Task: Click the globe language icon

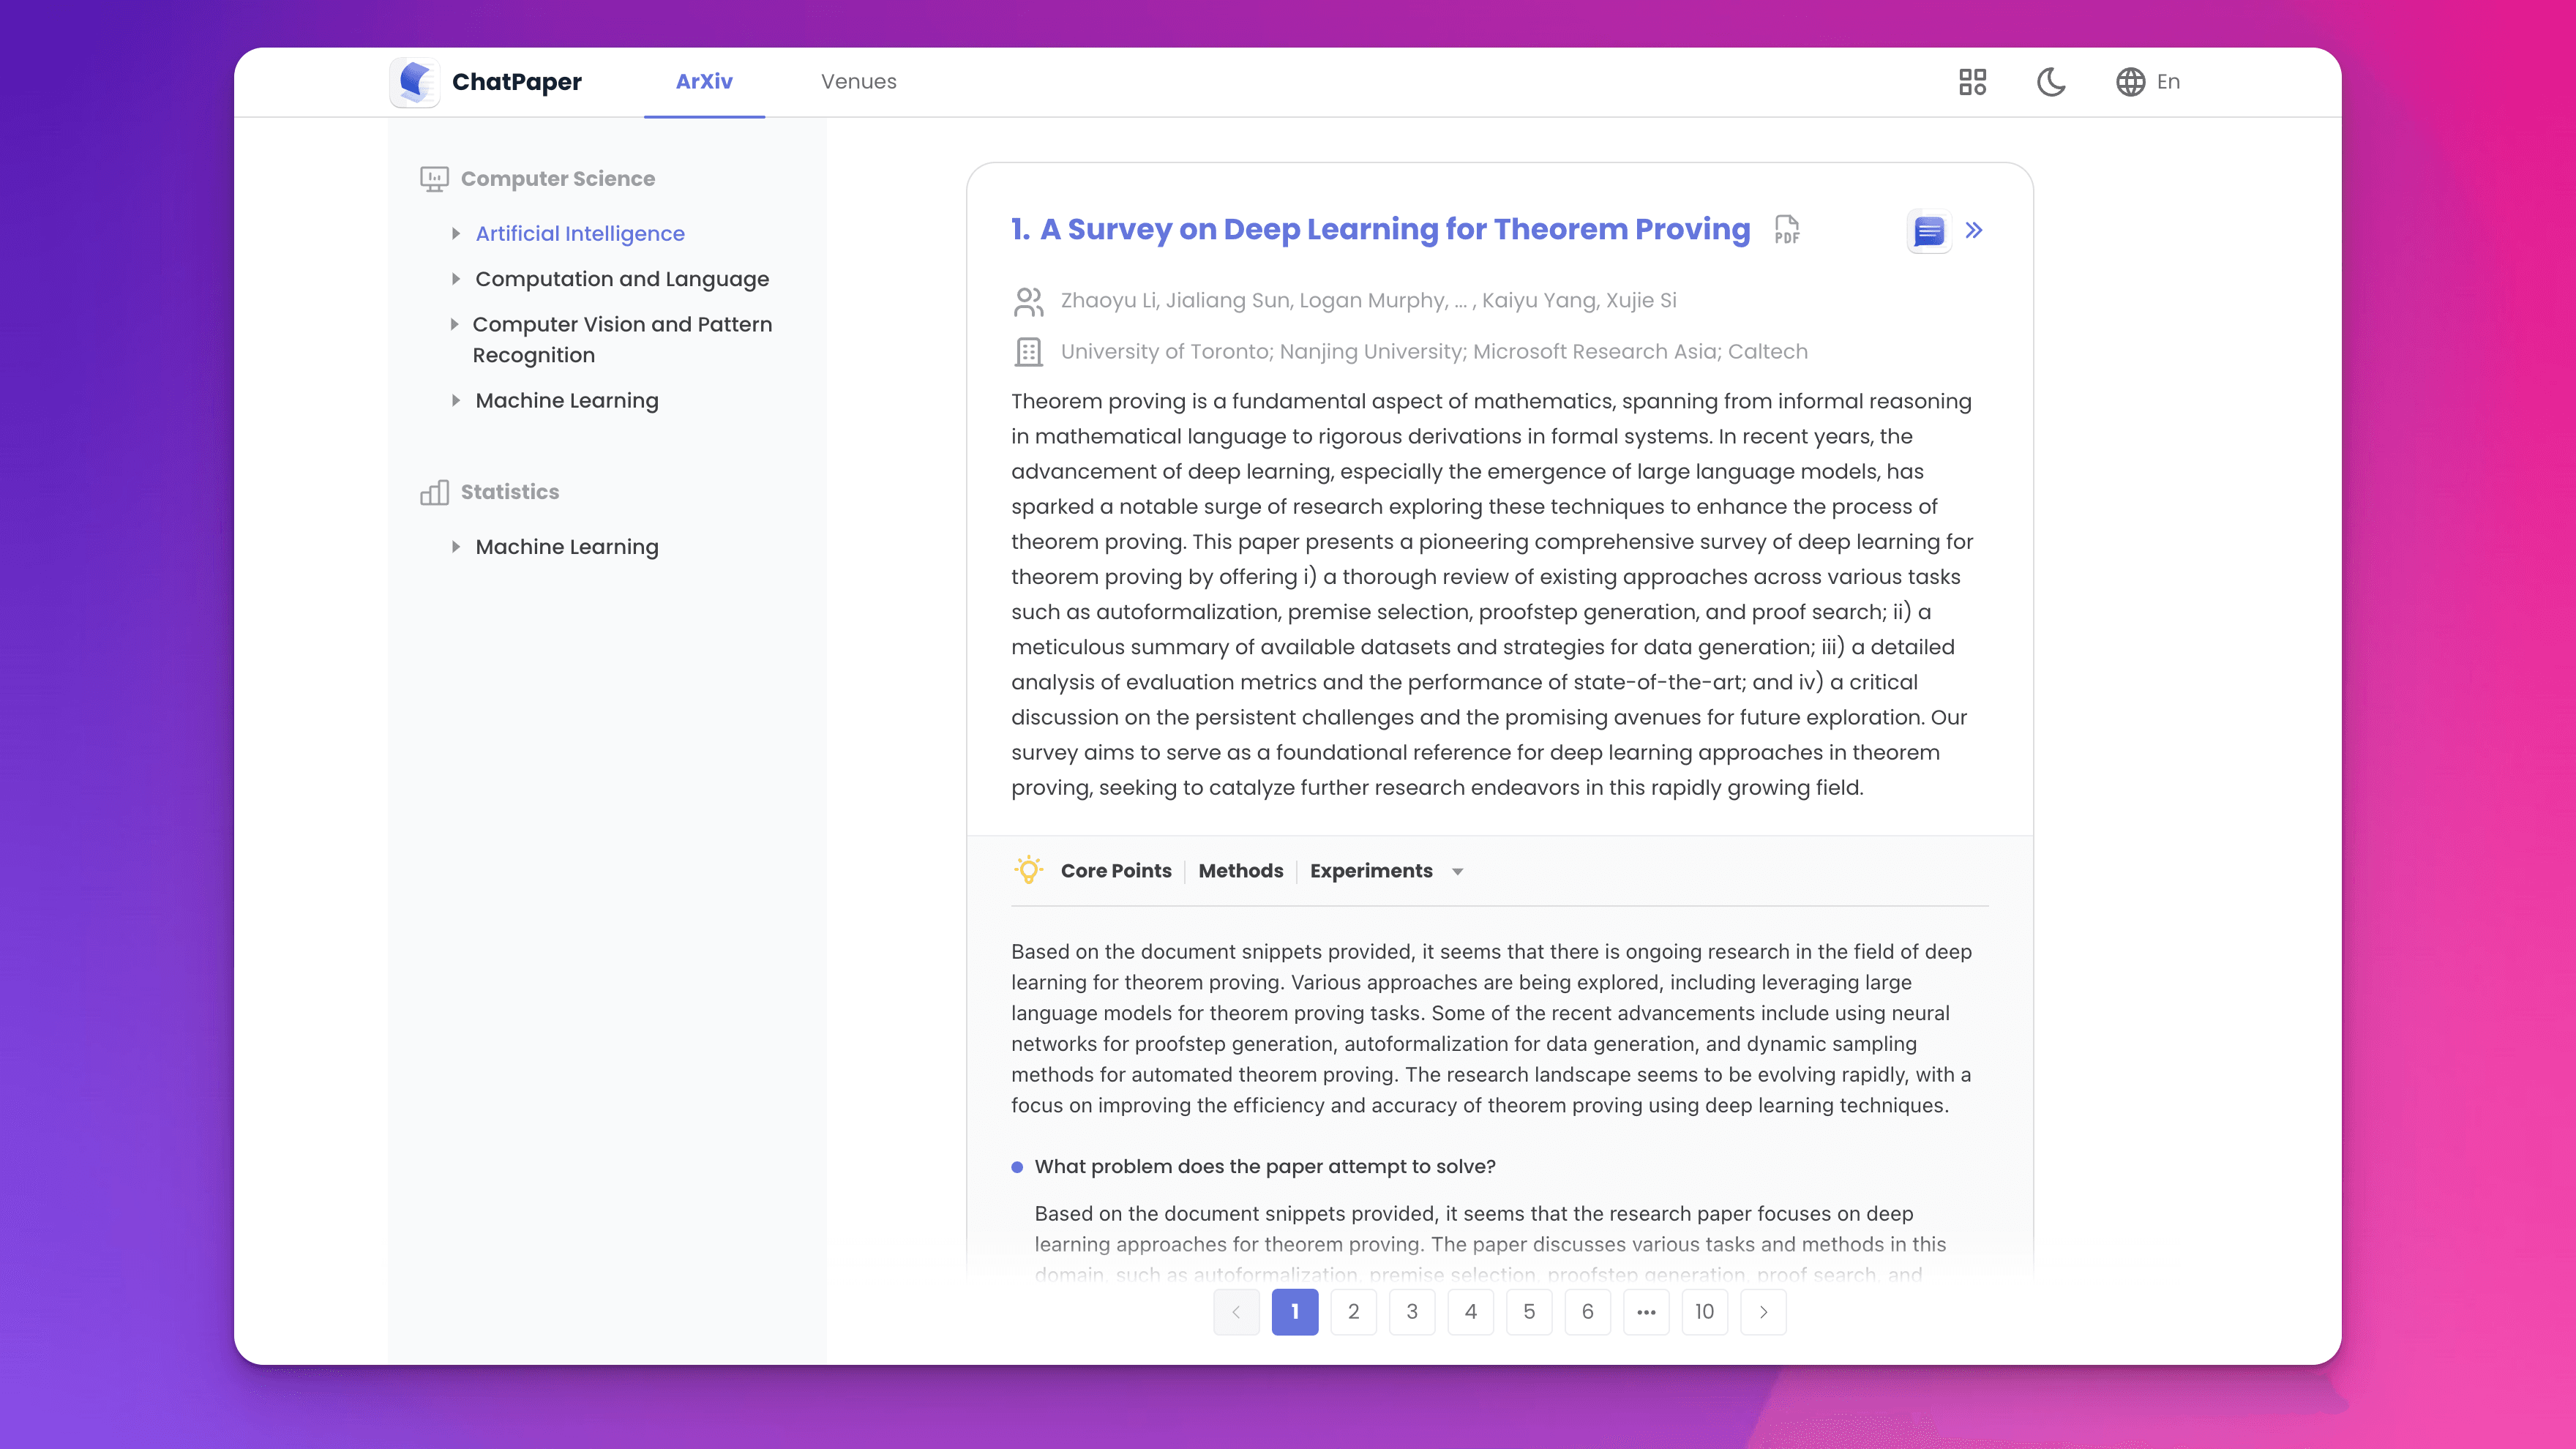Action: [x=2130, y=82]
